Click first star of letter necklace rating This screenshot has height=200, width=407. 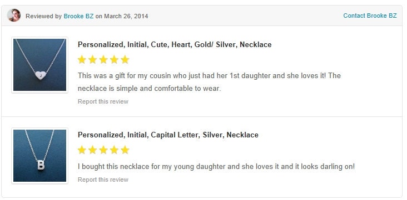82,150
